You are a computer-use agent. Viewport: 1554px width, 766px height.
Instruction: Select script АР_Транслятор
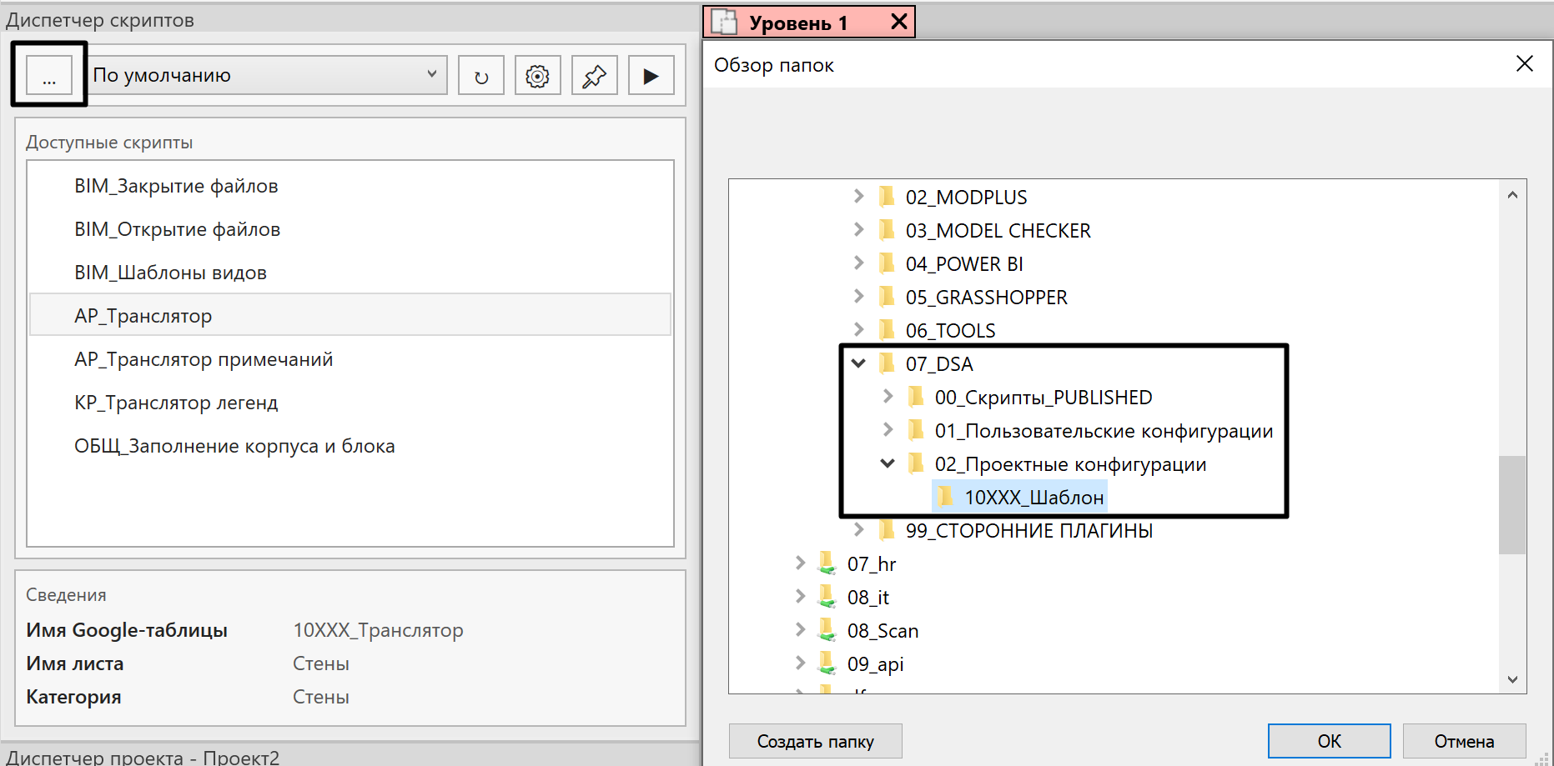350,315
